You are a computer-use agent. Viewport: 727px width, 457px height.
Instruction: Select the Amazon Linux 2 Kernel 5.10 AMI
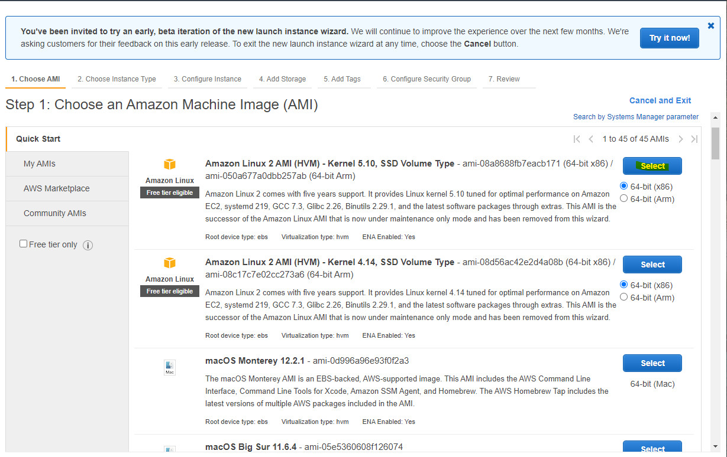point(652,166)
